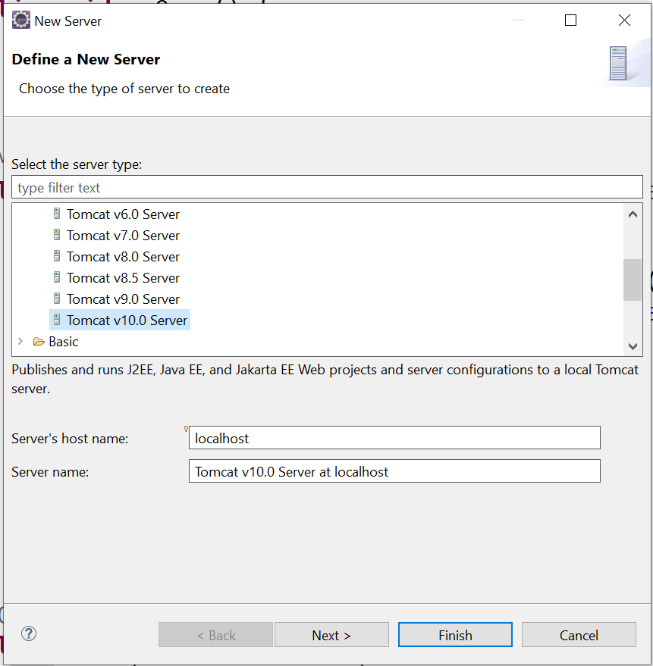653x666 pixels.
Task: Select Tomcat v7.0 Server text
Action: pos(123,236)
